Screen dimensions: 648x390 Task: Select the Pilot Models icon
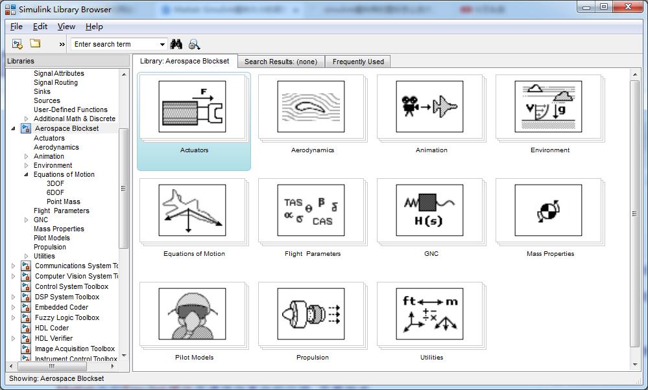[193, 314]
